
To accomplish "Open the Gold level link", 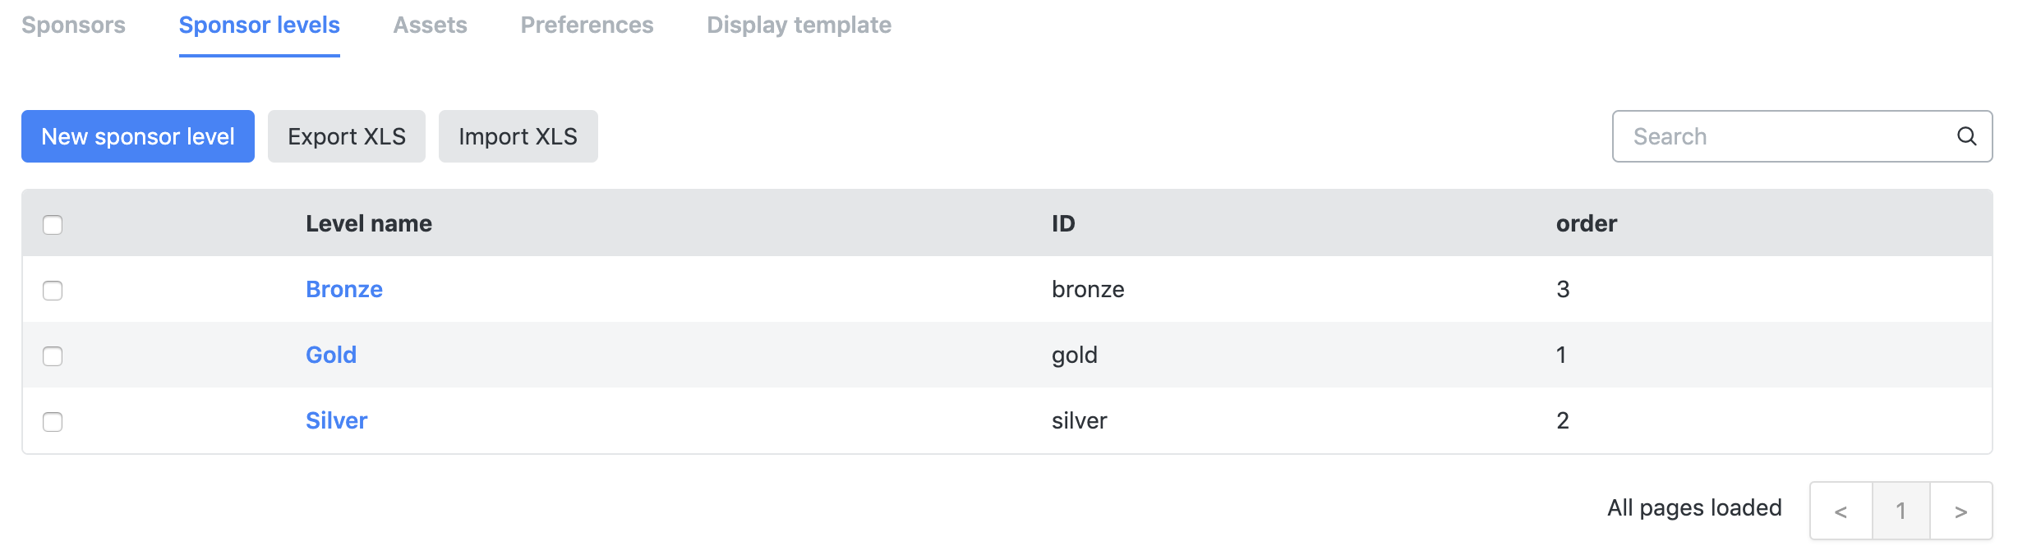I will pos(331,355).
